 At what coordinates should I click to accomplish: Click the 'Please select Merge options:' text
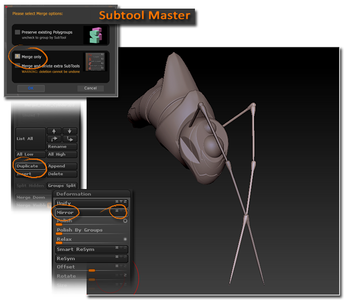tap(37, 14)
